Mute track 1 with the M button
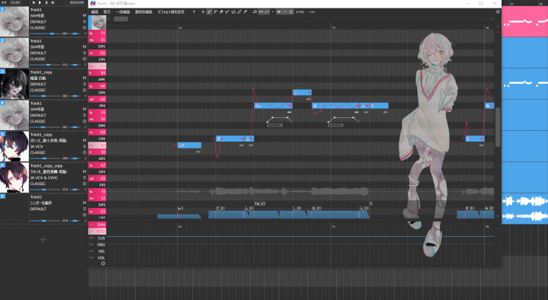 84,16
